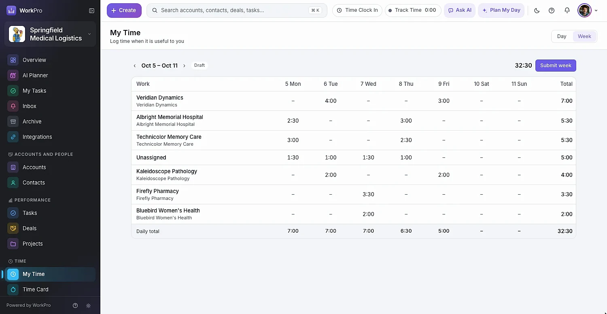Viewport: 607px width, 314px height.
Task: Click the Oct 5 – Oct 11 date range
Action: pyautogui.click(x=159, y=66)
